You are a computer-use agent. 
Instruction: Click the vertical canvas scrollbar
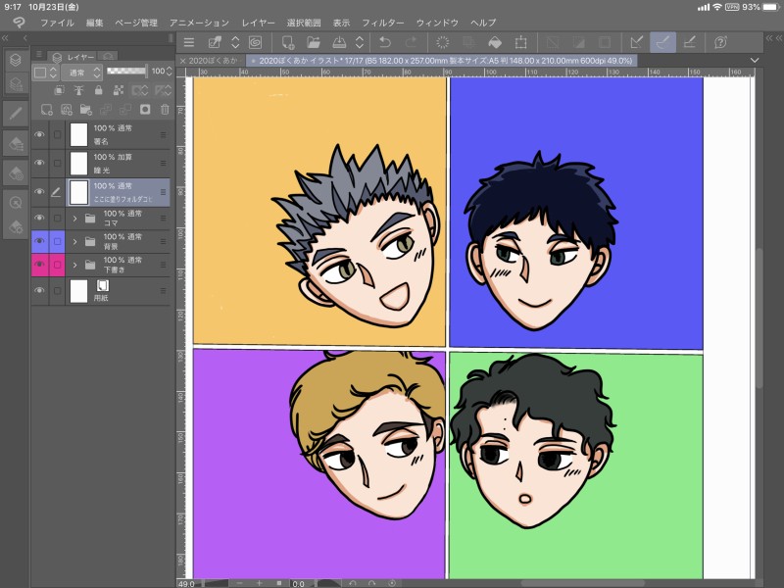point(759,317)
